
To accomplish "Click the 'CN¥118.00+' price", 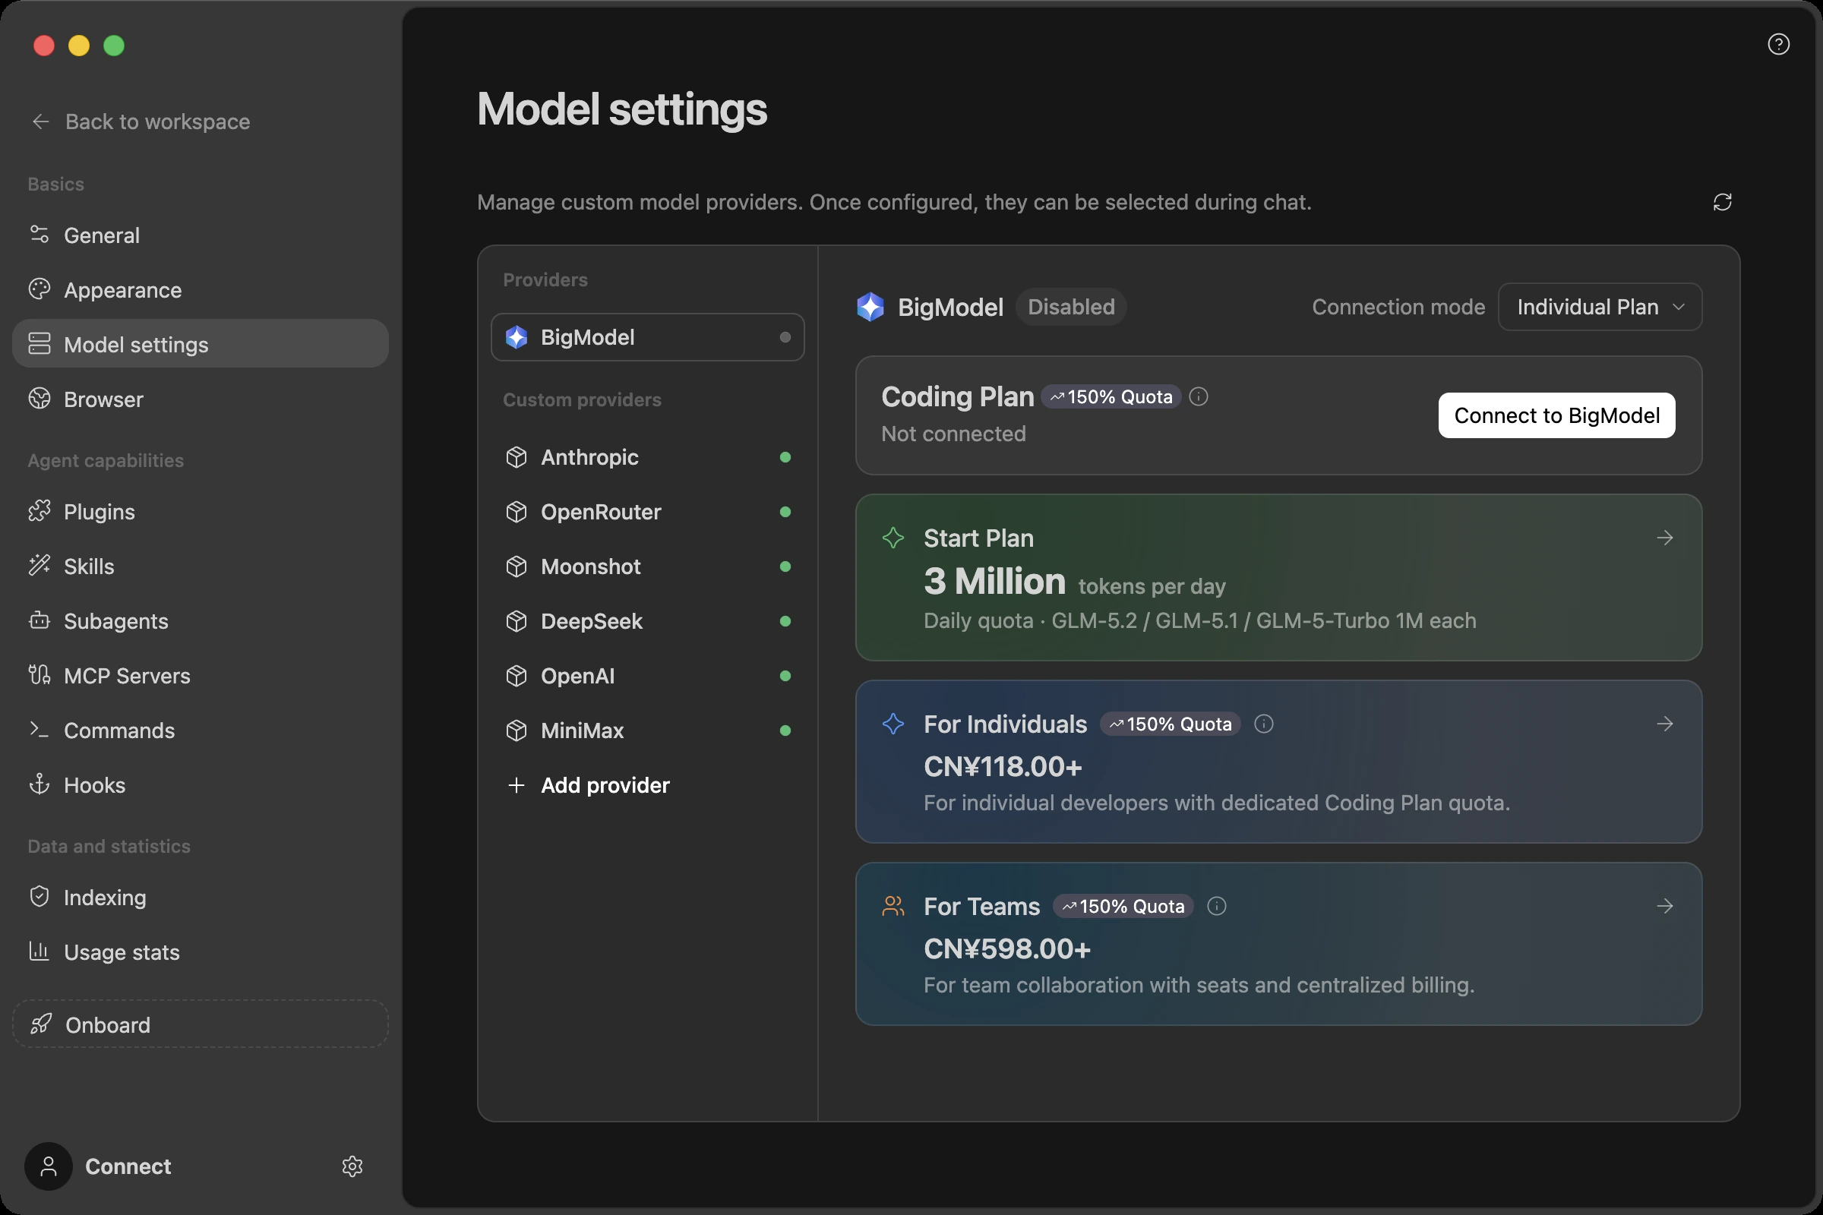I will [x=1003, y=766].
